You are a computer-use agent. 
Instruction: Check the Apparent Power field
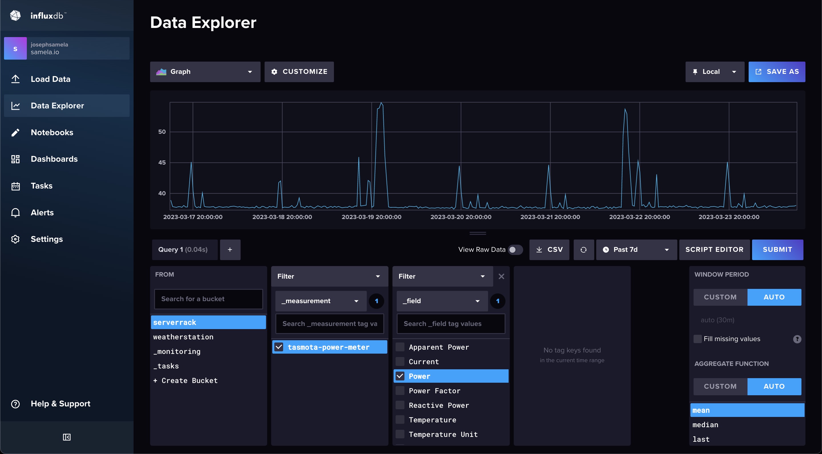400,347
